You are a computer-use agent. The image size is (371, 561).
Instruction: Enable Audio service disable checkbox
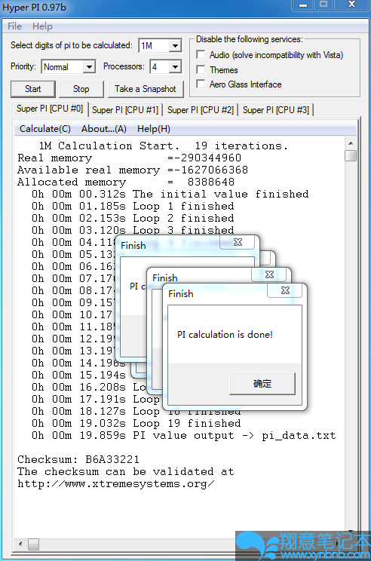click(x=201, y=55)
